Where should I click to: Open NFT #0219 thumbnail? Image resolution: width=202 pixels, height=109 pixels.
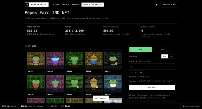click(x=113, y=60)
